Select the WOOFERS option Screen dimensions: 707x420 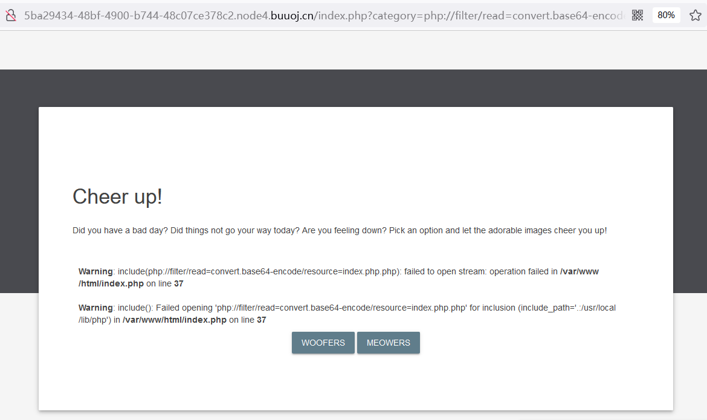pos(323,343)
